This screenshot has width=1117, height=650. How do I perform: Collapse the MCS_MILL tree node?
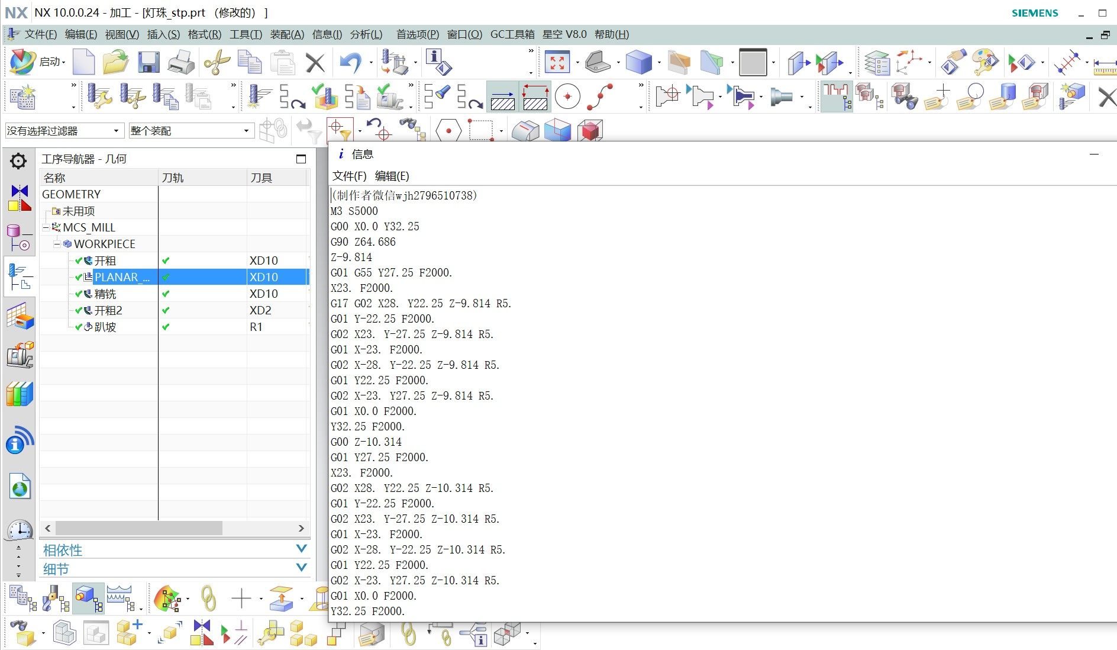tap(46, 227)
